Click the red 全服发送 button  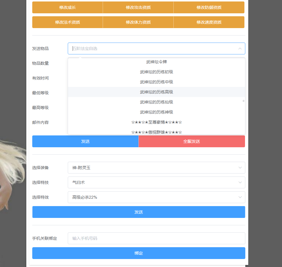coord(191,141)
